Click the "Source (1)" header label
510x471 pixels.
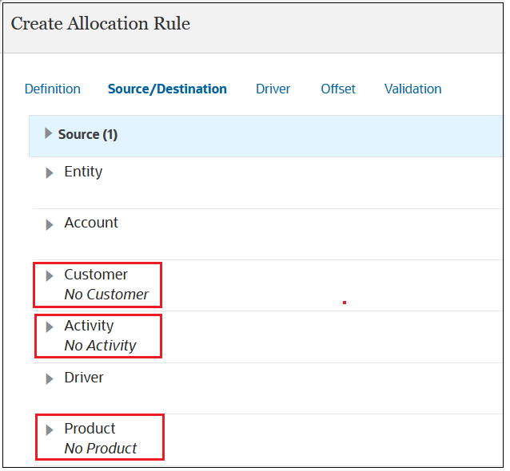pyautogui.click(x=88, y=134)
